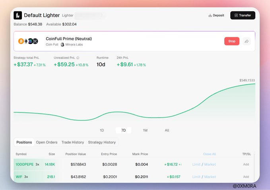This screenshot has height=190, width=270.
Task: Click the Ethereum coin icon
Action: [x=26, y=41]
